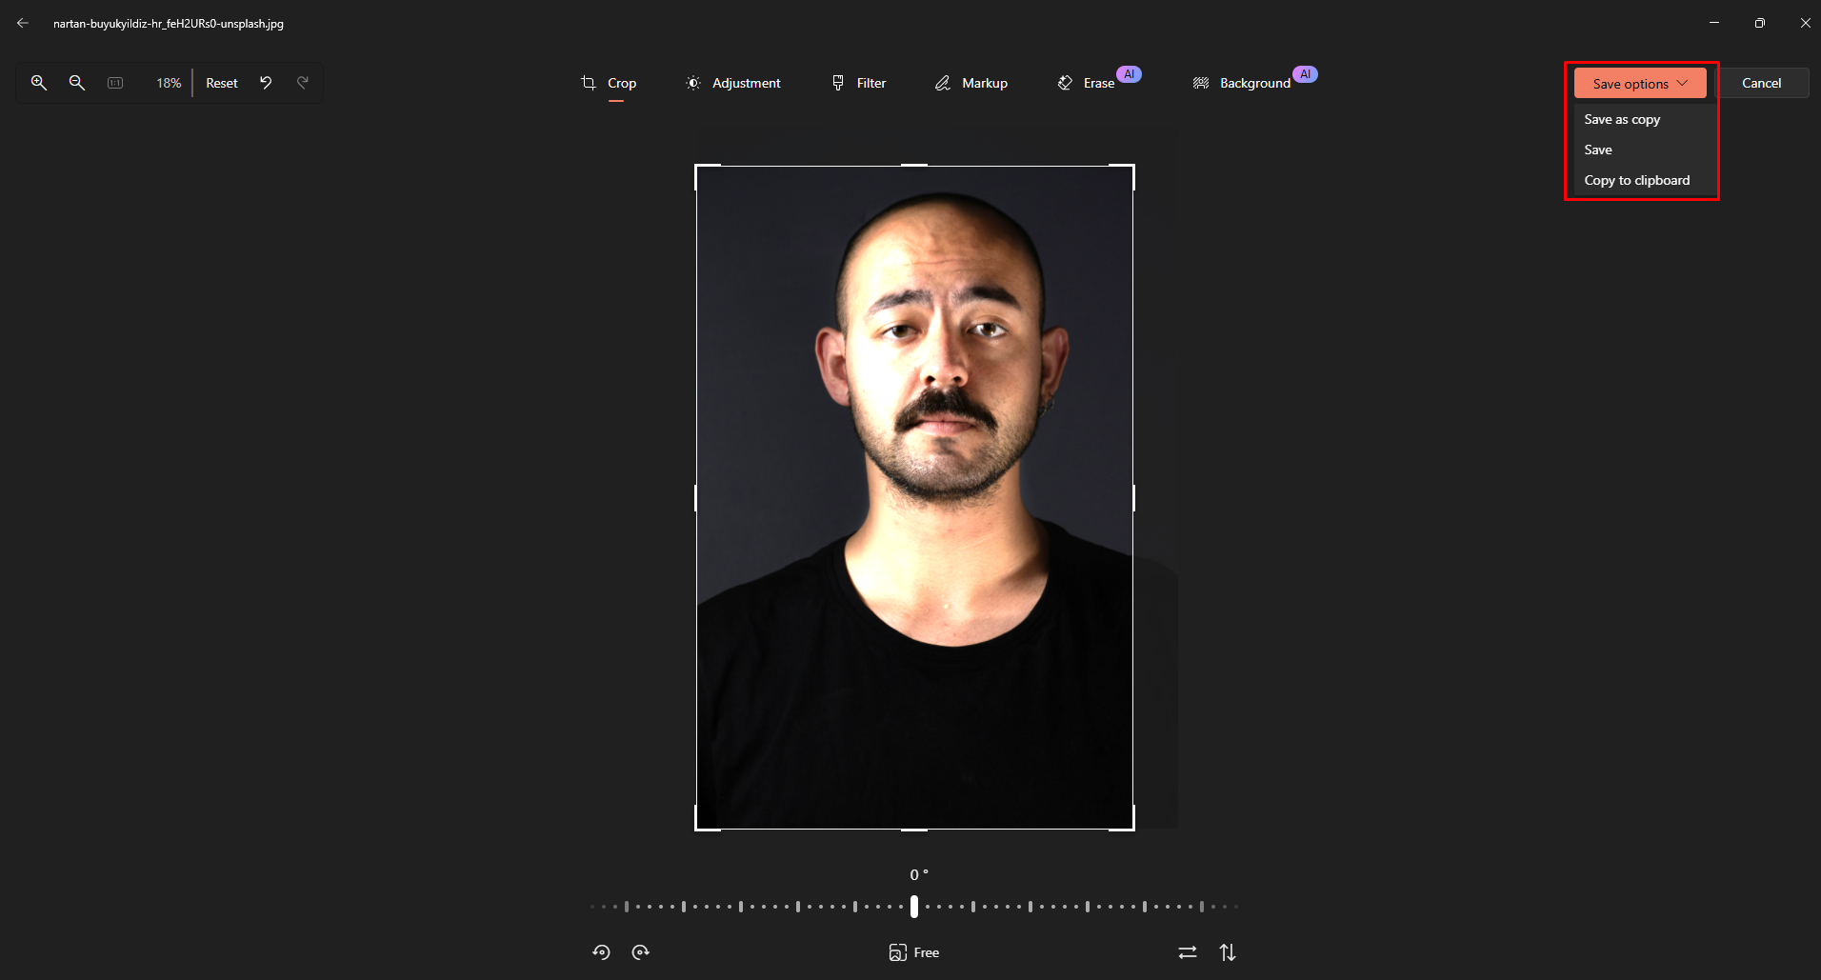Choose Save as copy
The image size is (1821, 980).
[x=1621, y=119]
